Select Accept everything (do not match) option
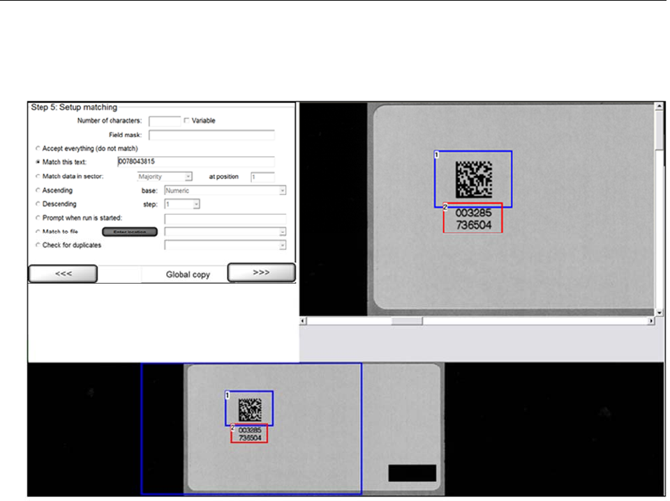The height and width of the screenshot is (501, 670). pos(38,148)
